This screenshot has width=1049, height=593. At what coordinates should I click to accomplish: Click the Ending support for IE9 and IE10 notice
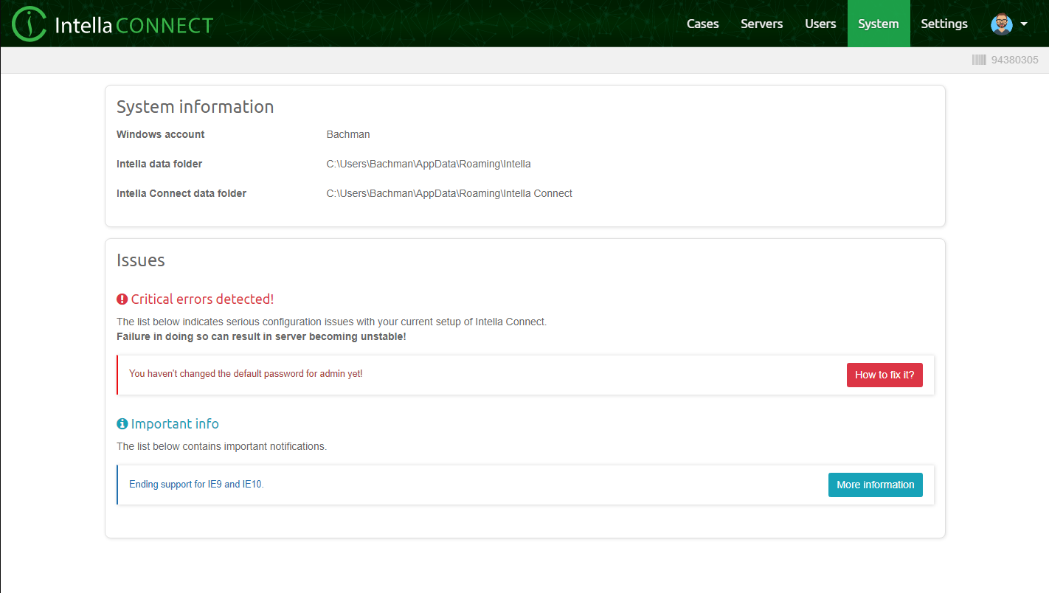pyautogui.click(x=196, y=485)
